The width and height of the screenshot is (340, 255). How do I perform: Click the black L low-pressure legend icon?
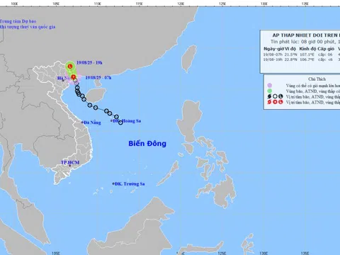pyautogui.click(x=280, y=96)
